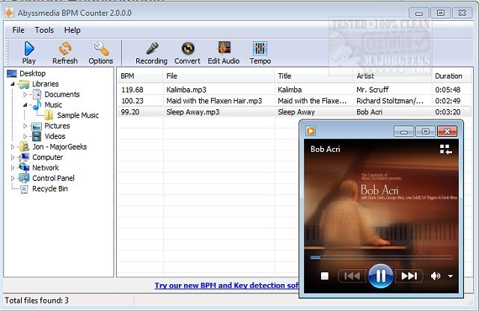Image resolution: width=479 pixels, height=311 pixels.
Task: Stop playback in the media player
Action: (x=325, y=276)
